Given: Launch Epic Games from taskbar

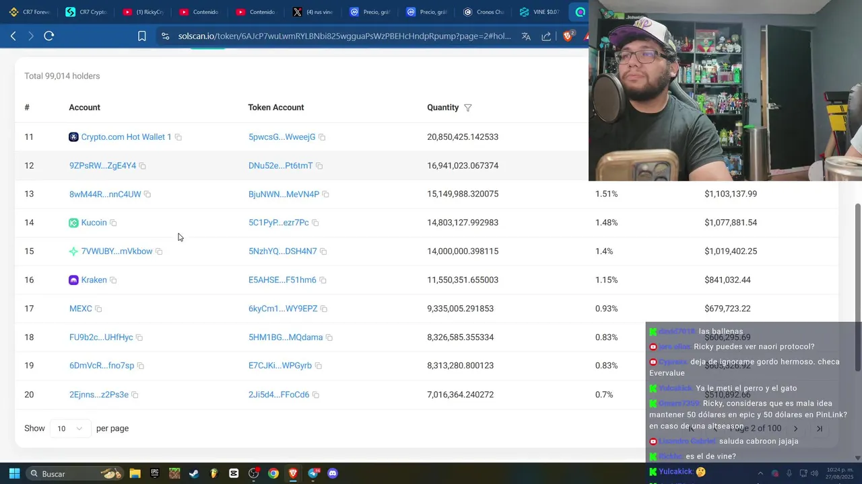Looking at the screenshot, I should pyautogui.click(x=155, y=473).
